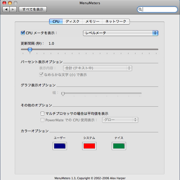The height and width of the screenshot is (180, 180).
Task: Click the magnifier icon in search field
Action: (140, 9)
